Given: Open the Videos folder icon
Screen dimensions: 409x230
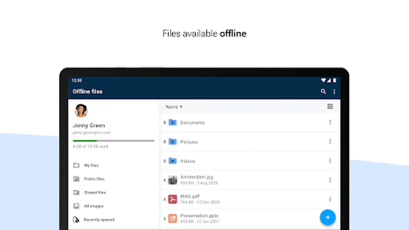Looking at the screenshot, I should 173,161.
